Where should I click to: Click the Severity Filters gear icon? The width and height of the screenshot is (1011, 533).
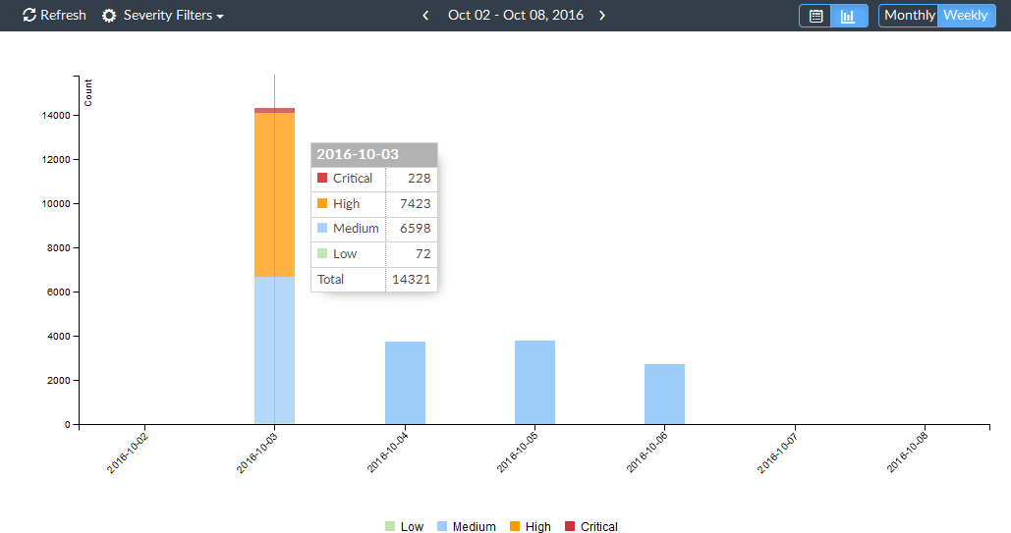pyautogui.click(x=109, y=16)
